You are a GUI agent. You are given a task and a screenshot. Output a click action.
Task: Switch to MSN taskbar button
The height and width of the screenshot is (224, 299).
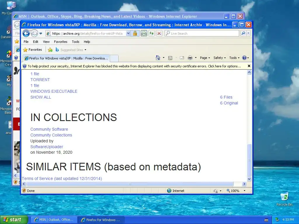tap(54, 220)
